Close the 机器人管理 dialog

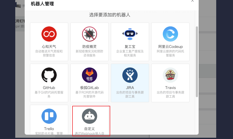coord(193,1)
